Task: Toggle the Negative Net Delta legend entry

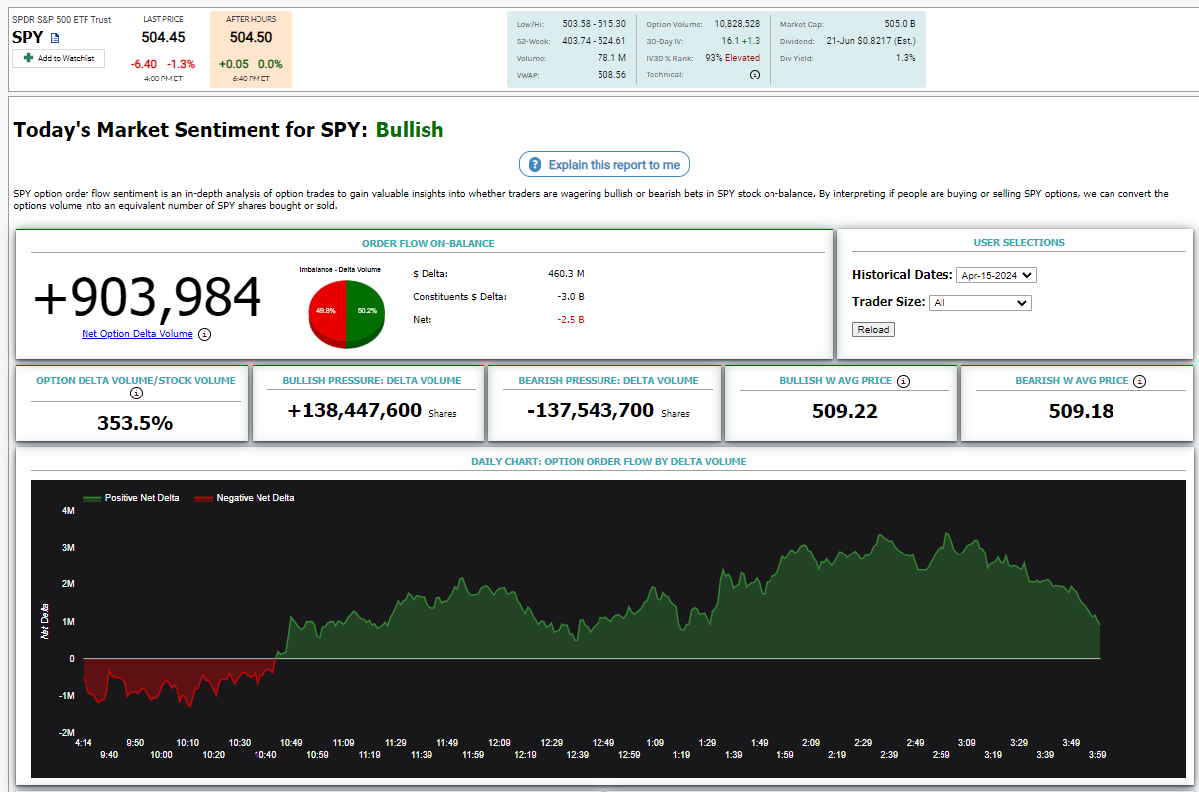Action: click(x=245, y=498)
